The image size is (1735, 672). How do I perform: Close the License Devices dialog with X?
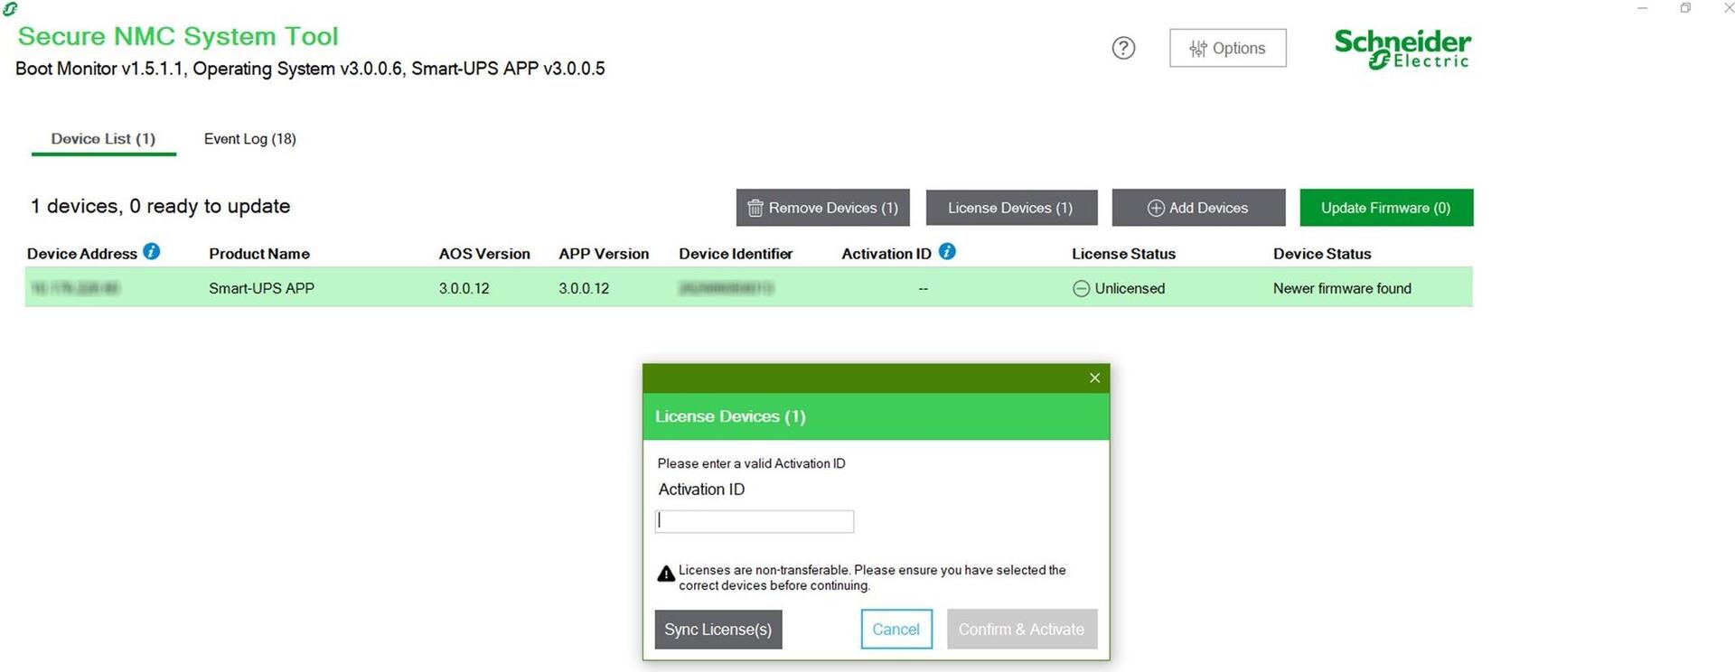pyautogui.click(x=1094, y=378)
